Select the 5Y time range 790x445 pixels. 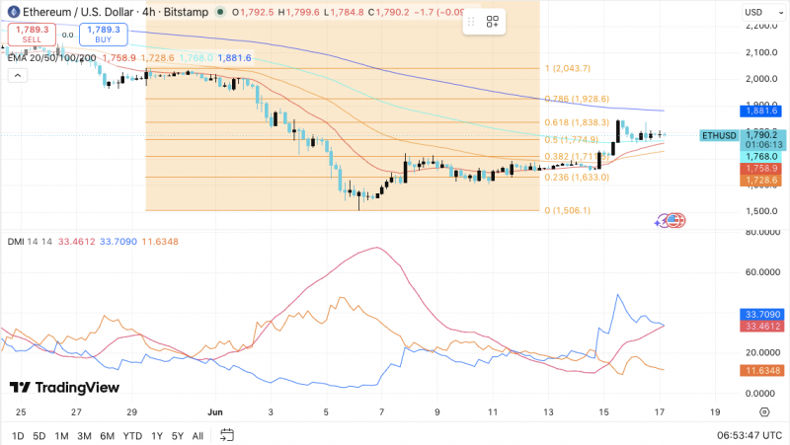click(178, 436)
